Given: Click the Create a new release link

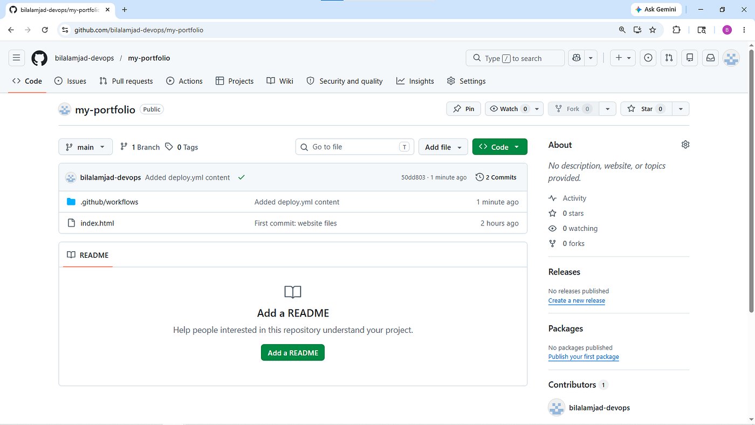Looking at the screenshot, I should tap(576, 301).
